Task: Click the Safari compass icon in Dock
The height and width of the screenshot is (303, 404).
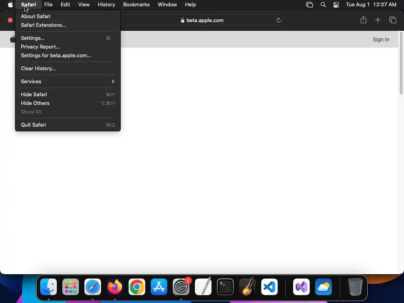Action: 93,287
